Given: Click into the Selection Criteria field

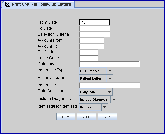Looking at the screenshot, I should coord(94,35).
